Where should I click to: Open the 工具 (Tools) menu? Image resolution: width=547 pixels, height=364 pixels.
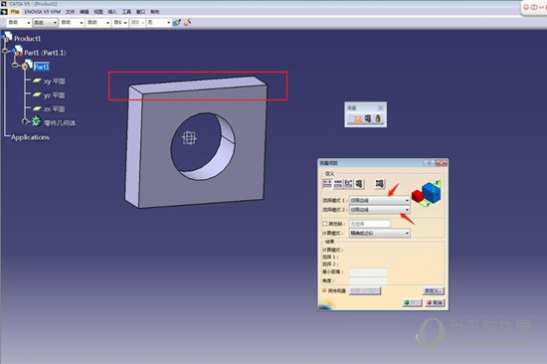[x=126, y=12]
